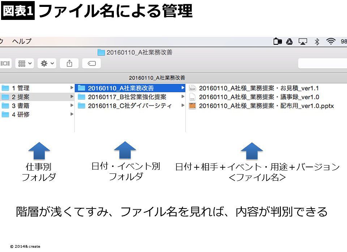Select the お見積_ver1.1 spreadsheet file
The image size is (347, 252).
pos(258,88)
